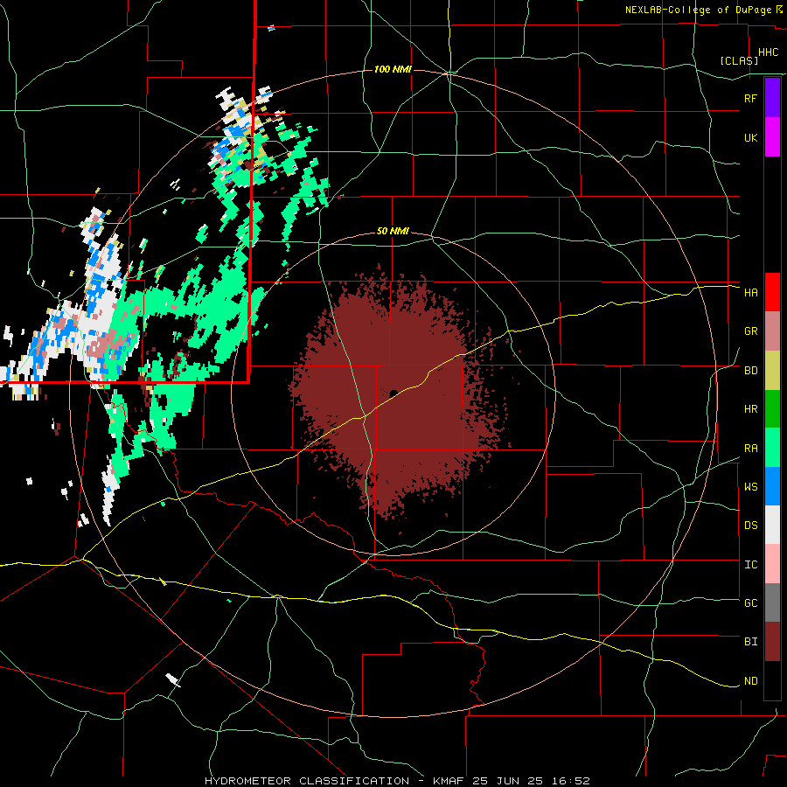Click the blue WS legend swatch
Viewport: 787px width, 787px height.
(x=772, y=486)
